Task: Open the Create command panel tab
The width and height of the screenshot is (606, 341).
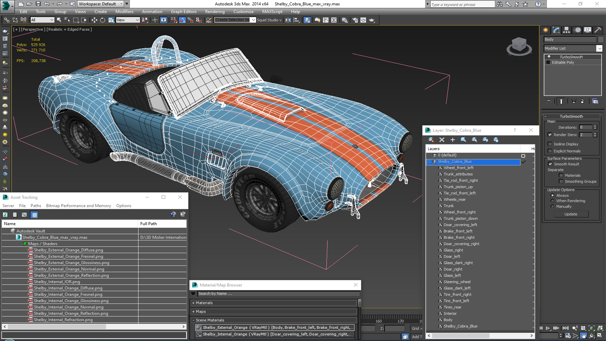Action: pos(546,30)
